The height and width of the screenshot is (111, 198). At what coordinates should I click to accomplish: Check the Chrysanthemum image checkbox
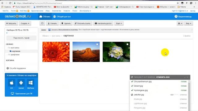coord(67,44)
